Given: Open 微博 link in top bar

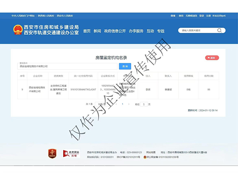Looking at the screenshot, I should (173, 15).
